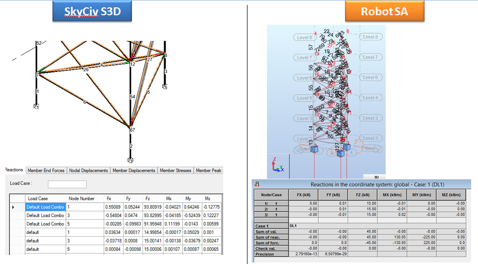The width and height of the screenshot is (478, 264).
Task: Select the Level 3 label on left side
Action: [x=304, y=118]
